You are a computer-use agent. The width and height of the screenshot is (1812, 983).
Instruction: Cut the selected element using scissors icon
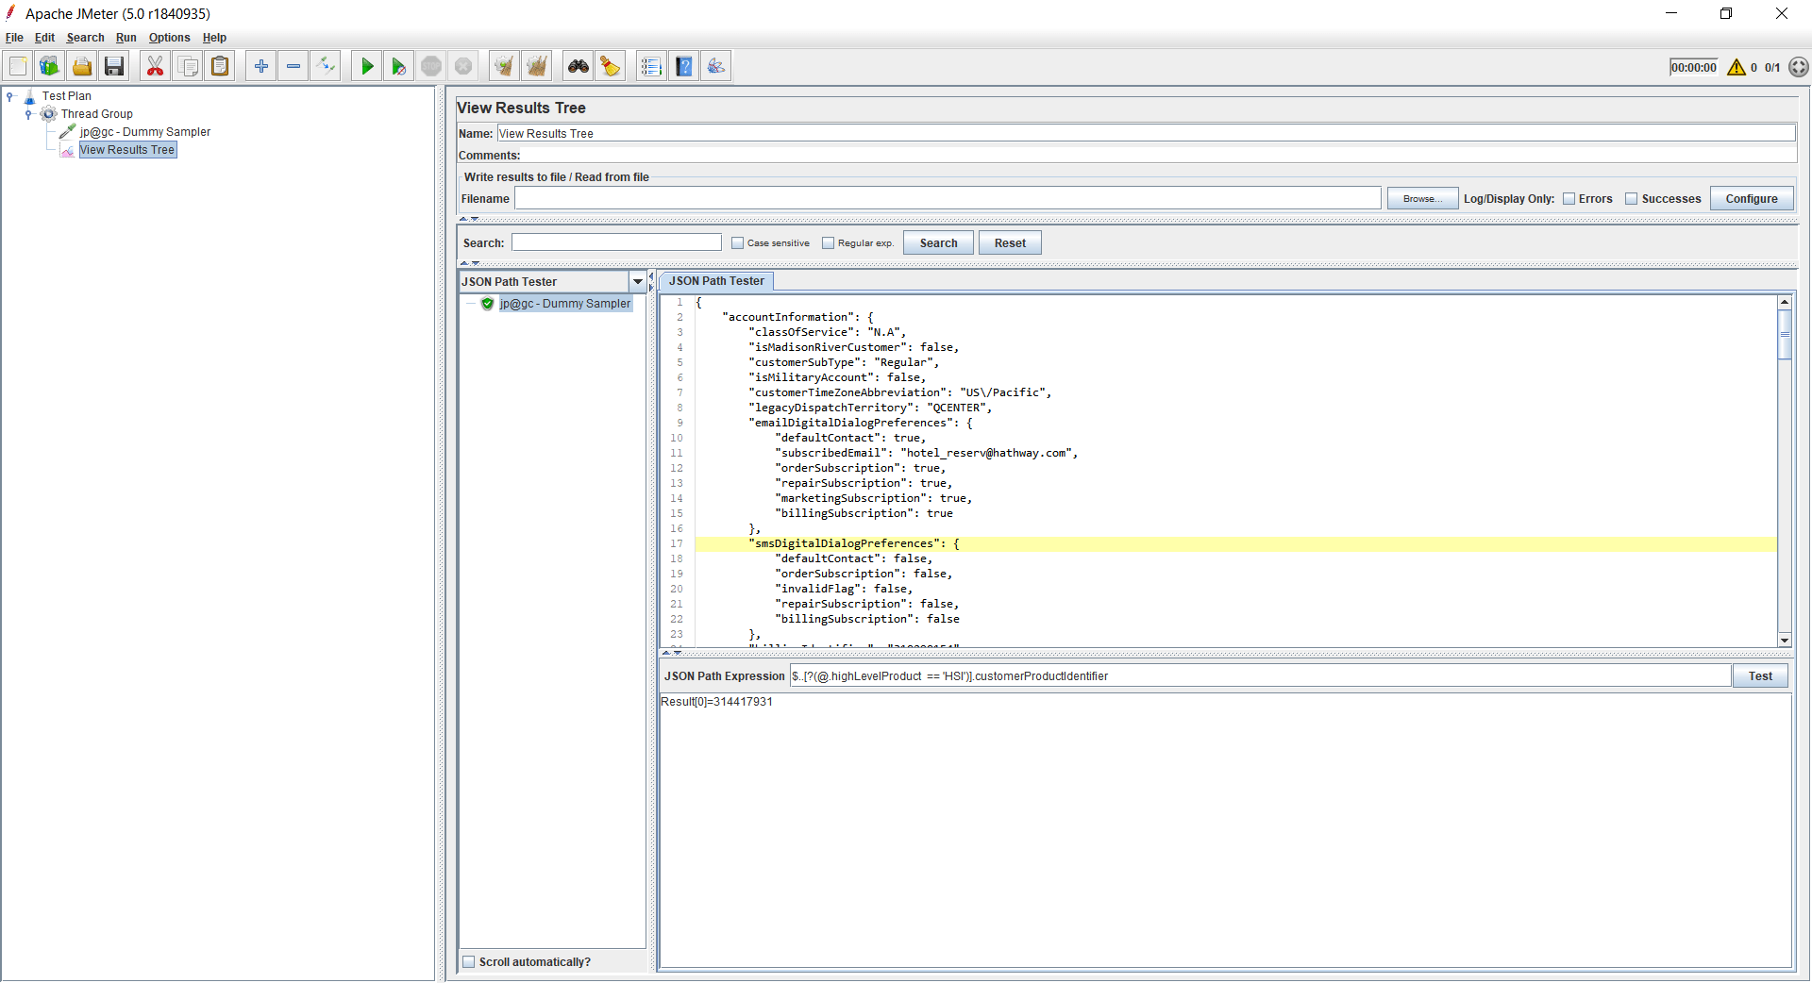[x=155, y=65]
